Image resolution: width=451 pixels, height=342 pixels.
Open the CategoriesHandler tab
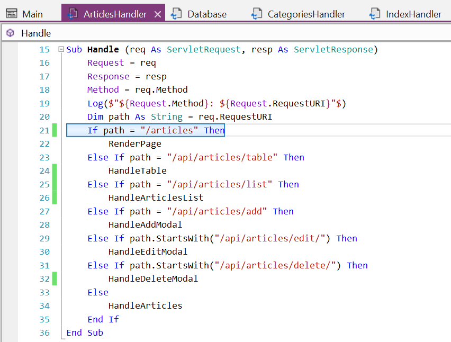[298, 14]
